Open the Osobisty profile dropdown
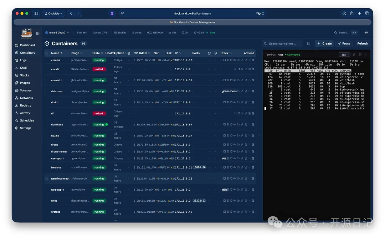This screenshot has width=385, height=238. [x=53, y=14]
